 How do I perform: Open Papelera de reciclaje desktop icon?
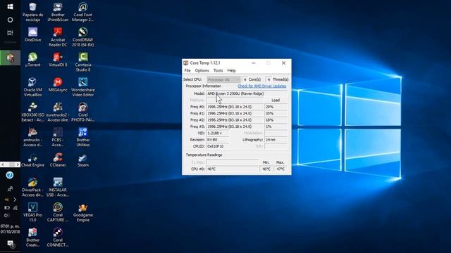[33, 12]
